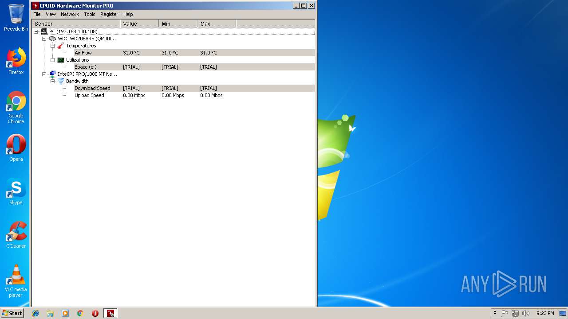Image resolution: width=568 pixels, height=319 pixels.
Task: Click the volume speaker tray icon
Action: click(x=526, y=313)
